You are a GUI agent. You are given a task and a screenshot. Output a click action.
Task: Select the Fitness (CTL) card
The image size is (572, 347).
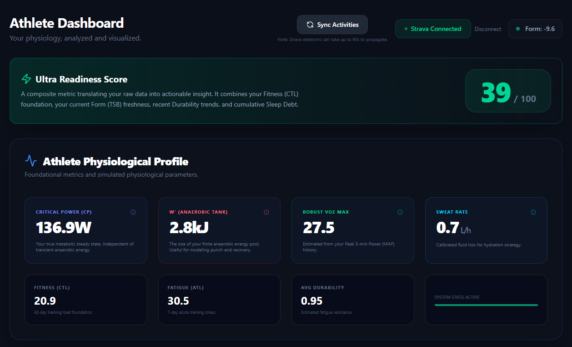(x=86, y=300)
